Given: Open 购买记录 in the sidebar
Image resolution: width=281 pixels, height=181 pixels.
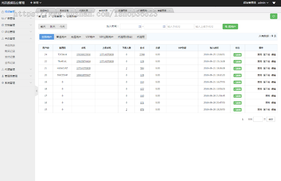Looking at the screenshot, I should 10,51.
